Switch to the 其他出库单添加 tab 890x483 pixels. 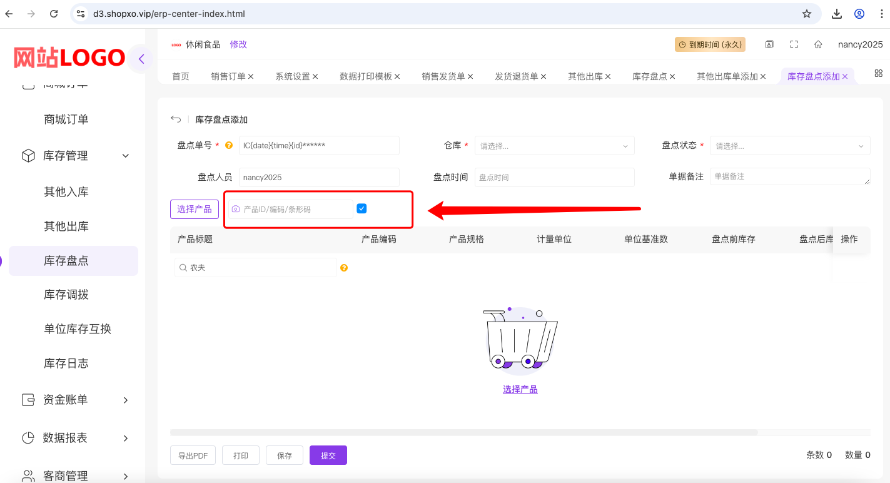point(727,76)
